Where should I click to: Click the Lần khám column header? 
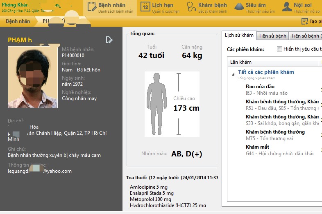(241, 62)
